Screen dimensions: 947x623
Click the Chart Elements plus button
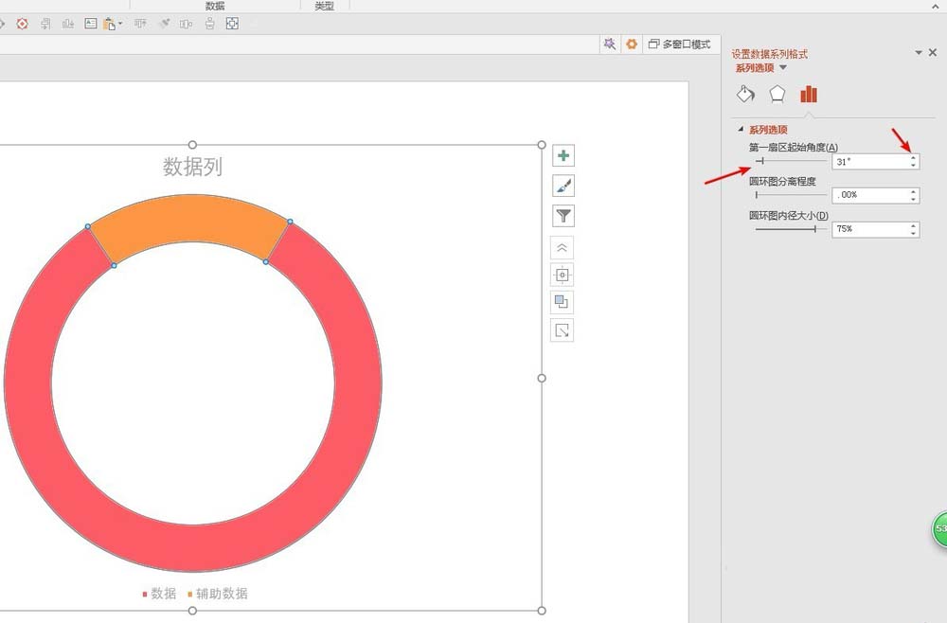[x=563, y=155]
